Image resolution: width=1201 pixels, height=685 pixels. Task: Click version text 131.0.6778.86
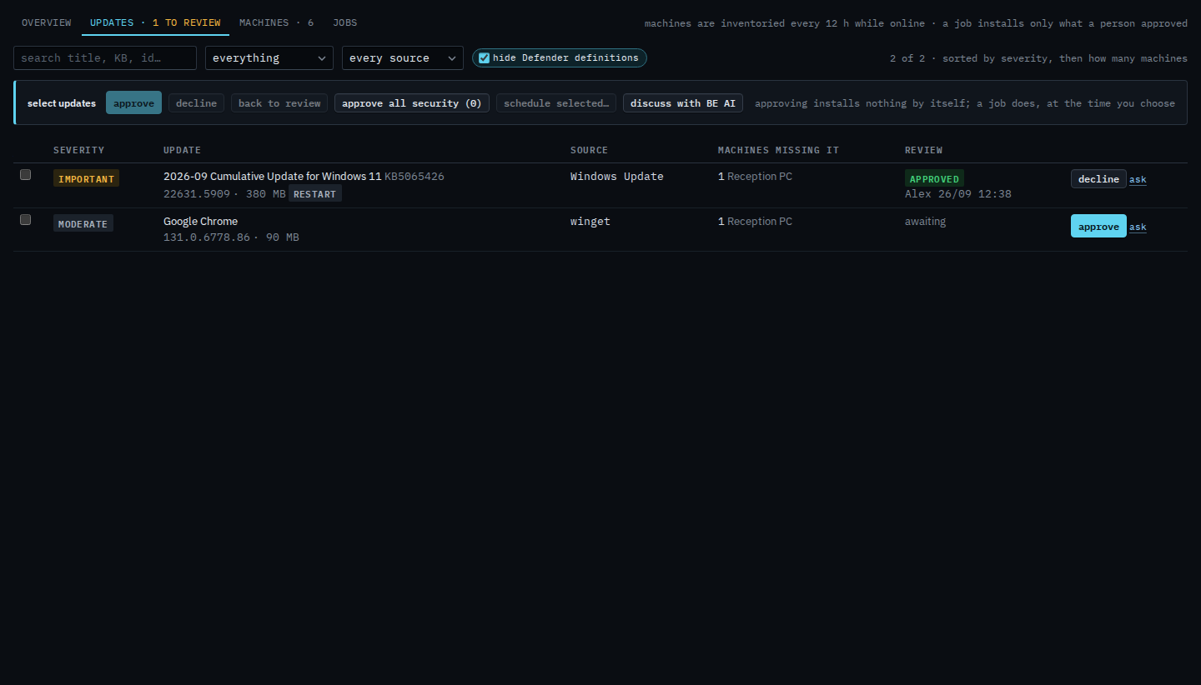point(207,237)
